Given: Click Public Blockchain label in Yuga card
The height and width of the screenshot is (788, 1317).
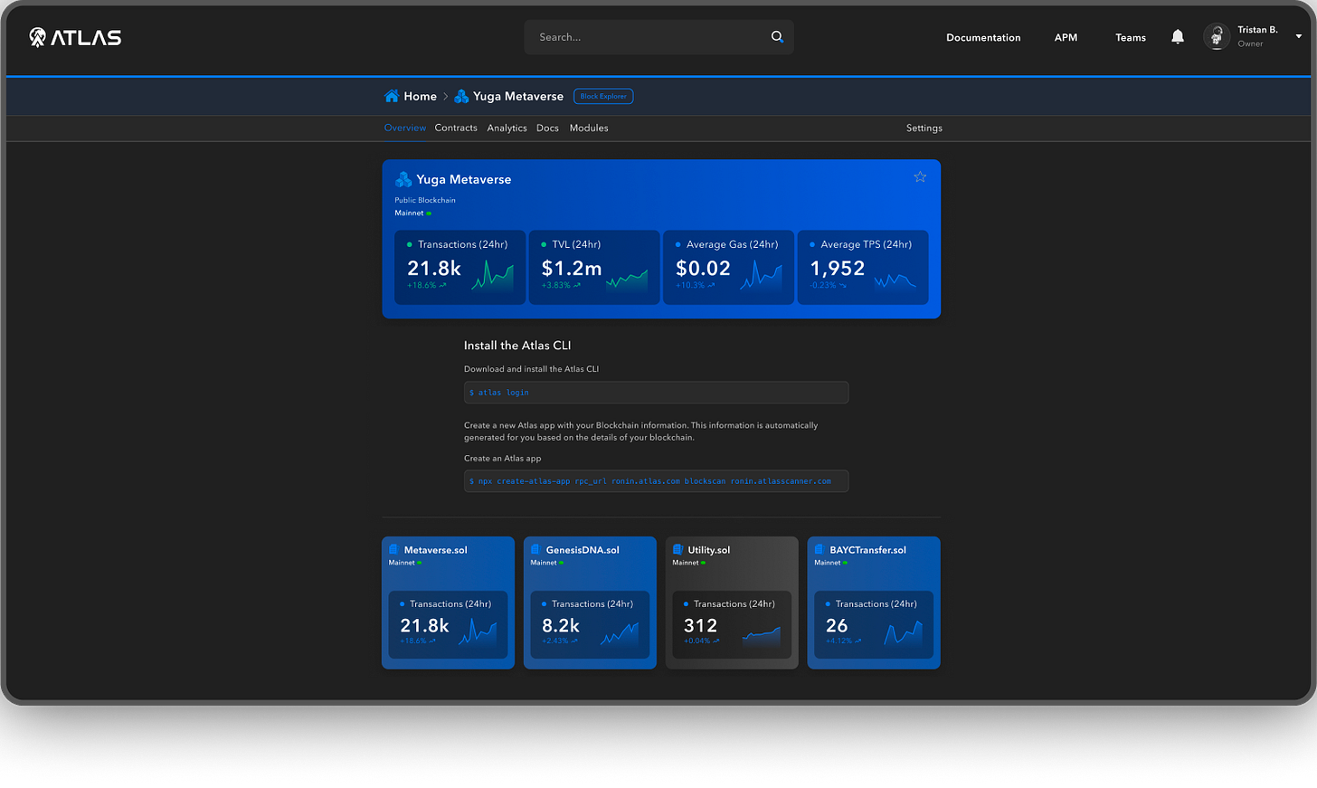Looking at the screenshot, I should (x=425, y=200).
